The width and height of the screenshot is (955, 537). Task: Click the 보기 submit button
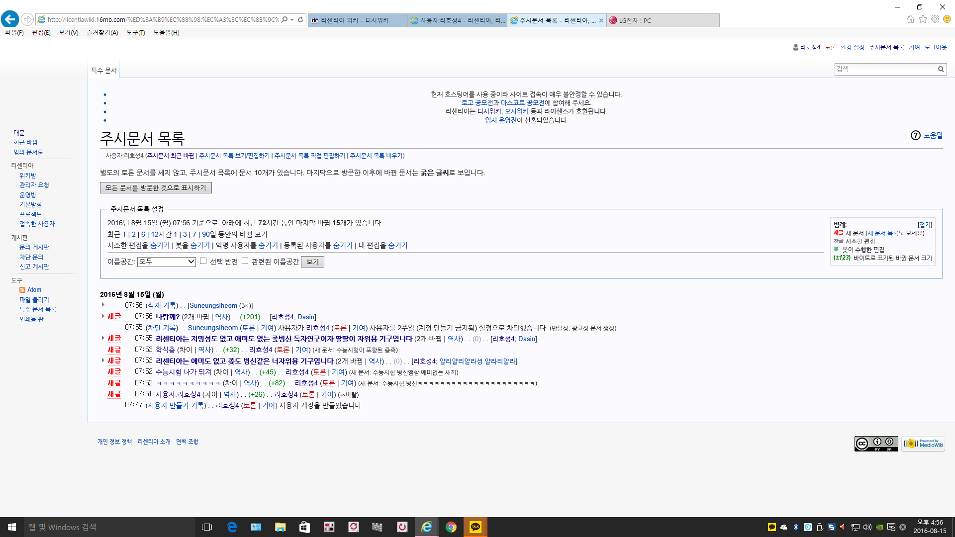[312, 262]
